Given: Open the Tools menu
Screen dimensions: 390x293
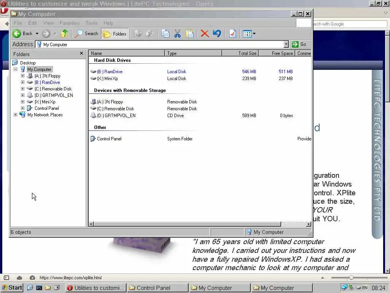Looking at the screenshot, I should [91, 23].
